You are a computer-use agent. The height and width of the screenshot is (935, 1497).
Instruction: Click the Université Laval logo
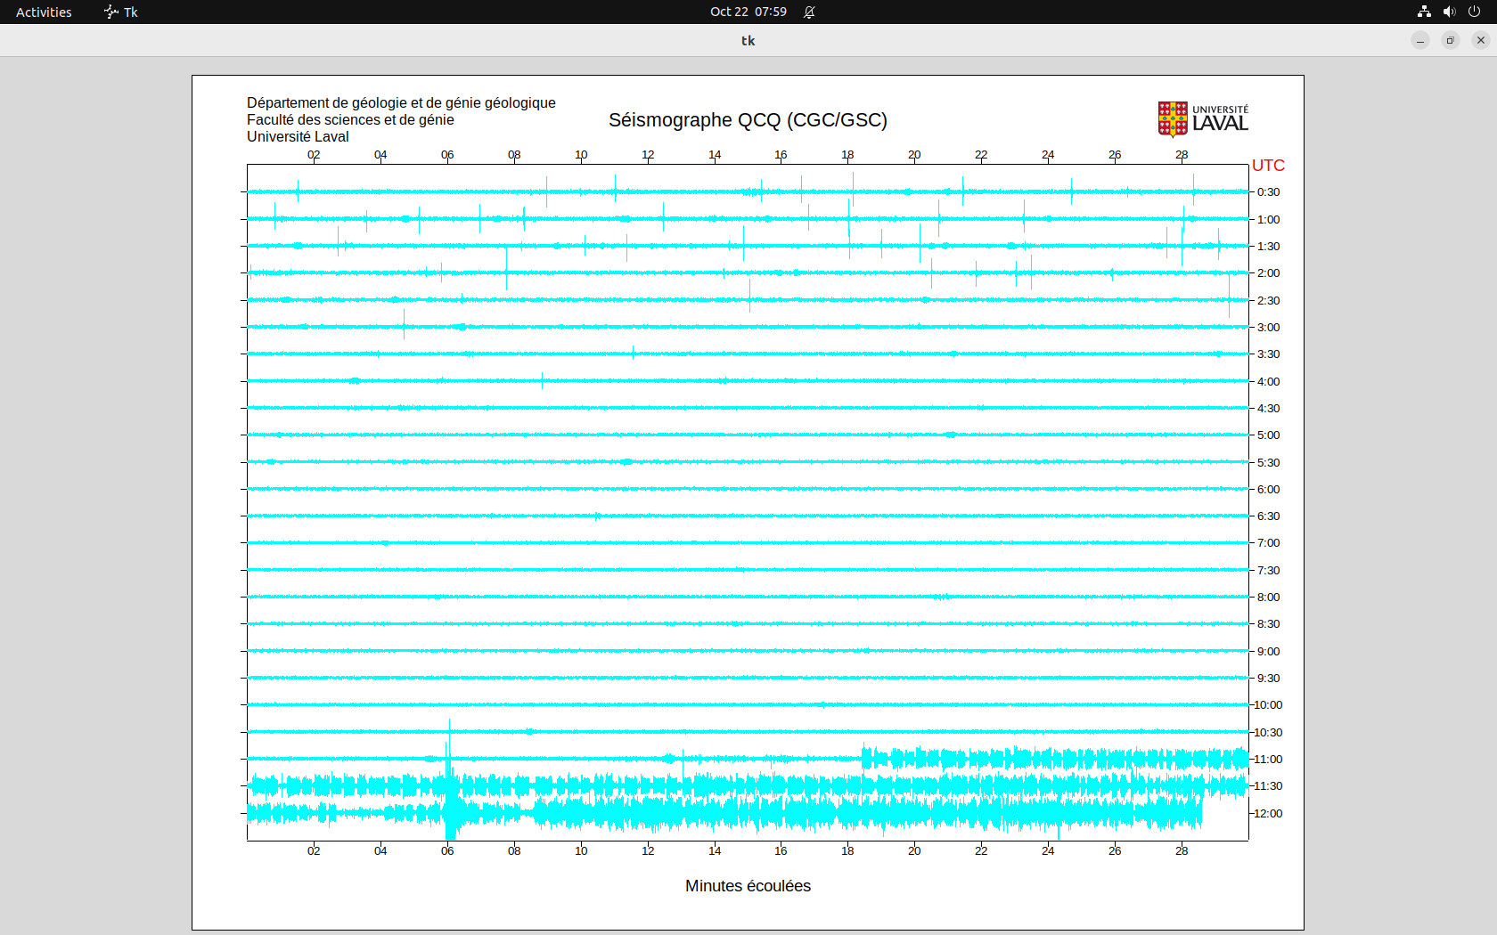coord(1202,118)
